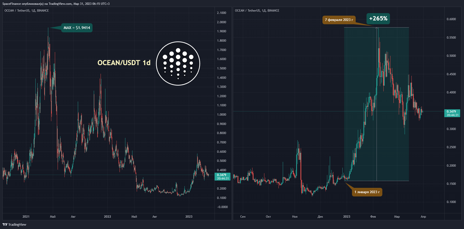This screenshot has height=229, width=464.
Task: Click the 'Авг' label before 2022
Action: tap(73, 217)
